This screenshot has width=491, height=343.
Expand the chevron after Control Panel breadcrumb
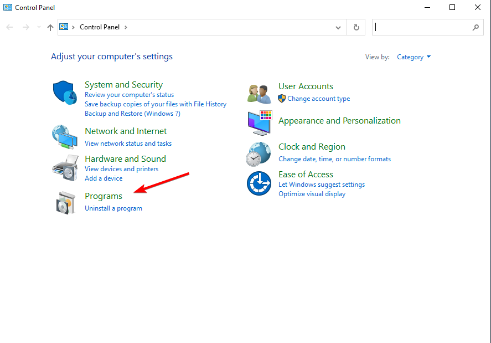pyautogui.click(x=126, y=27)
